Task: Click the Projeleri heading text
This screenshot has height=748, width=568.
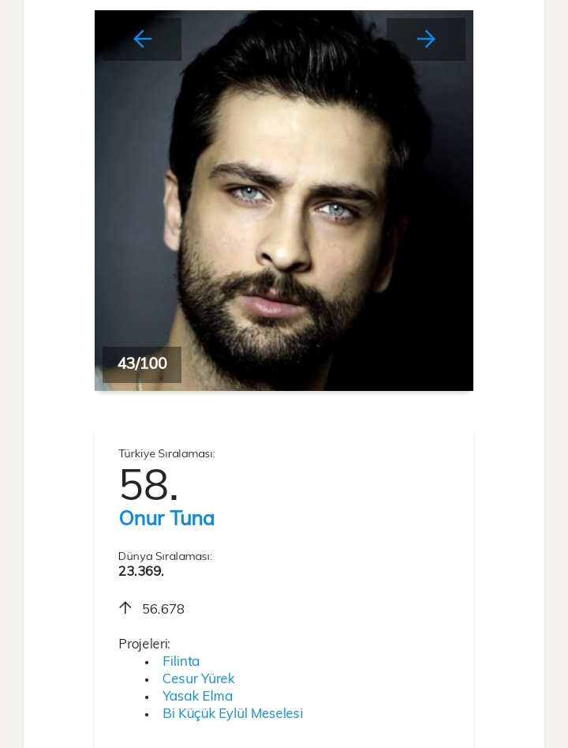Action: (144, 644)
